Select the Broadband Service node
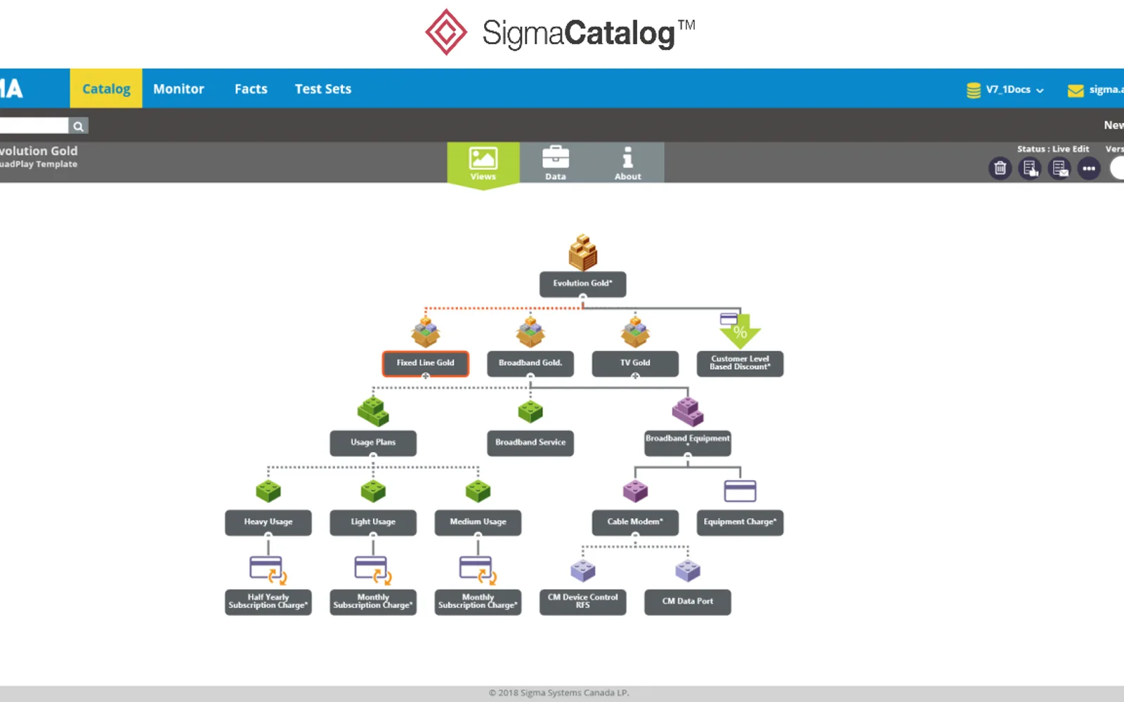Viewport: 1124px width, 702px height. (530, 443)
